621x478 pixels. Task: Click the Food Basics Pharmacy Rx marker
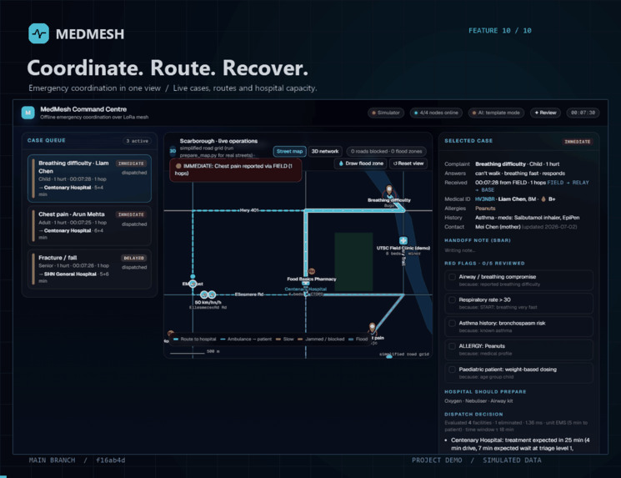tap(312, 271)
